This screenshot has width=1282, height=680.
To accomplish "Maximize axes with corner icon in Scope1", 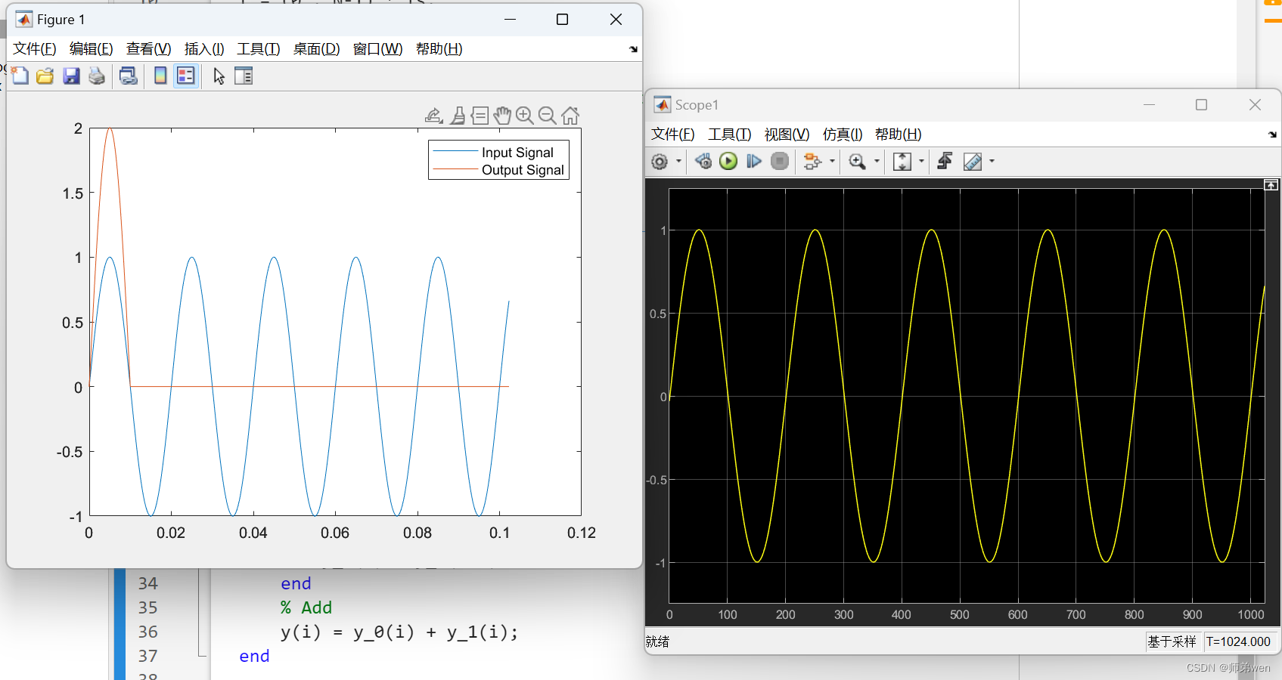I will (x=1271, y=184).
